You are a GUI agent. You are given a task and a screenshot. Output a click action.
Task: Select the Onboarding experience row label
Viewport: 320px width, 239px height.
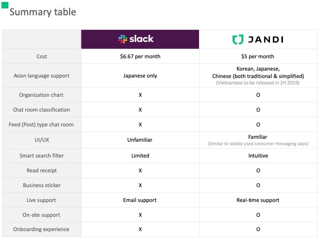click(42, 229)
